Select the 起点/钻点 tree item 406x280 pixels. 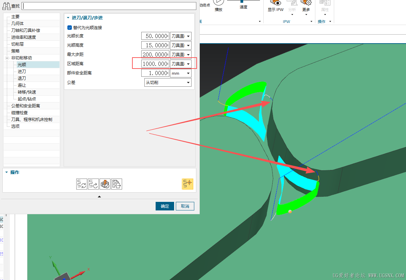coord(27,99)
